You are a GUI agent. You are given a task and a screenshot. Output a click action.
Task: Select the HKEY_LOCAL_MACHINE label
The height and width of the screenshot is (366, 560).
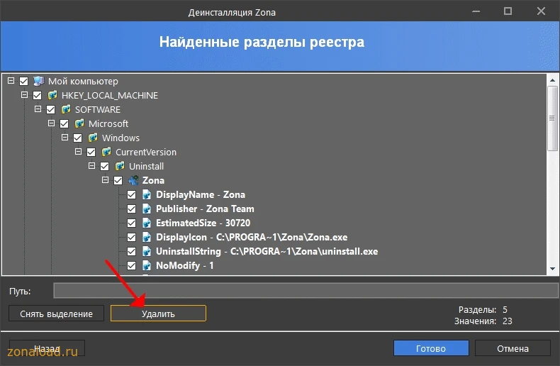point(110,96)
